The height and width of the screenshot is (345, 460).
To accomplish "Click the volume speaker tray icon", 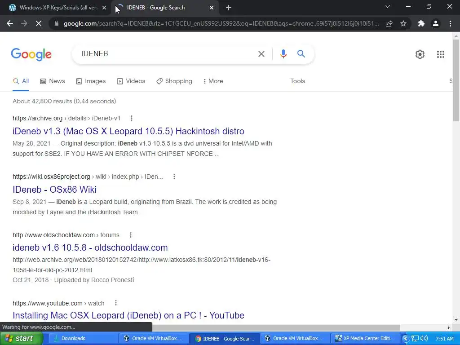I will [424, 339].
